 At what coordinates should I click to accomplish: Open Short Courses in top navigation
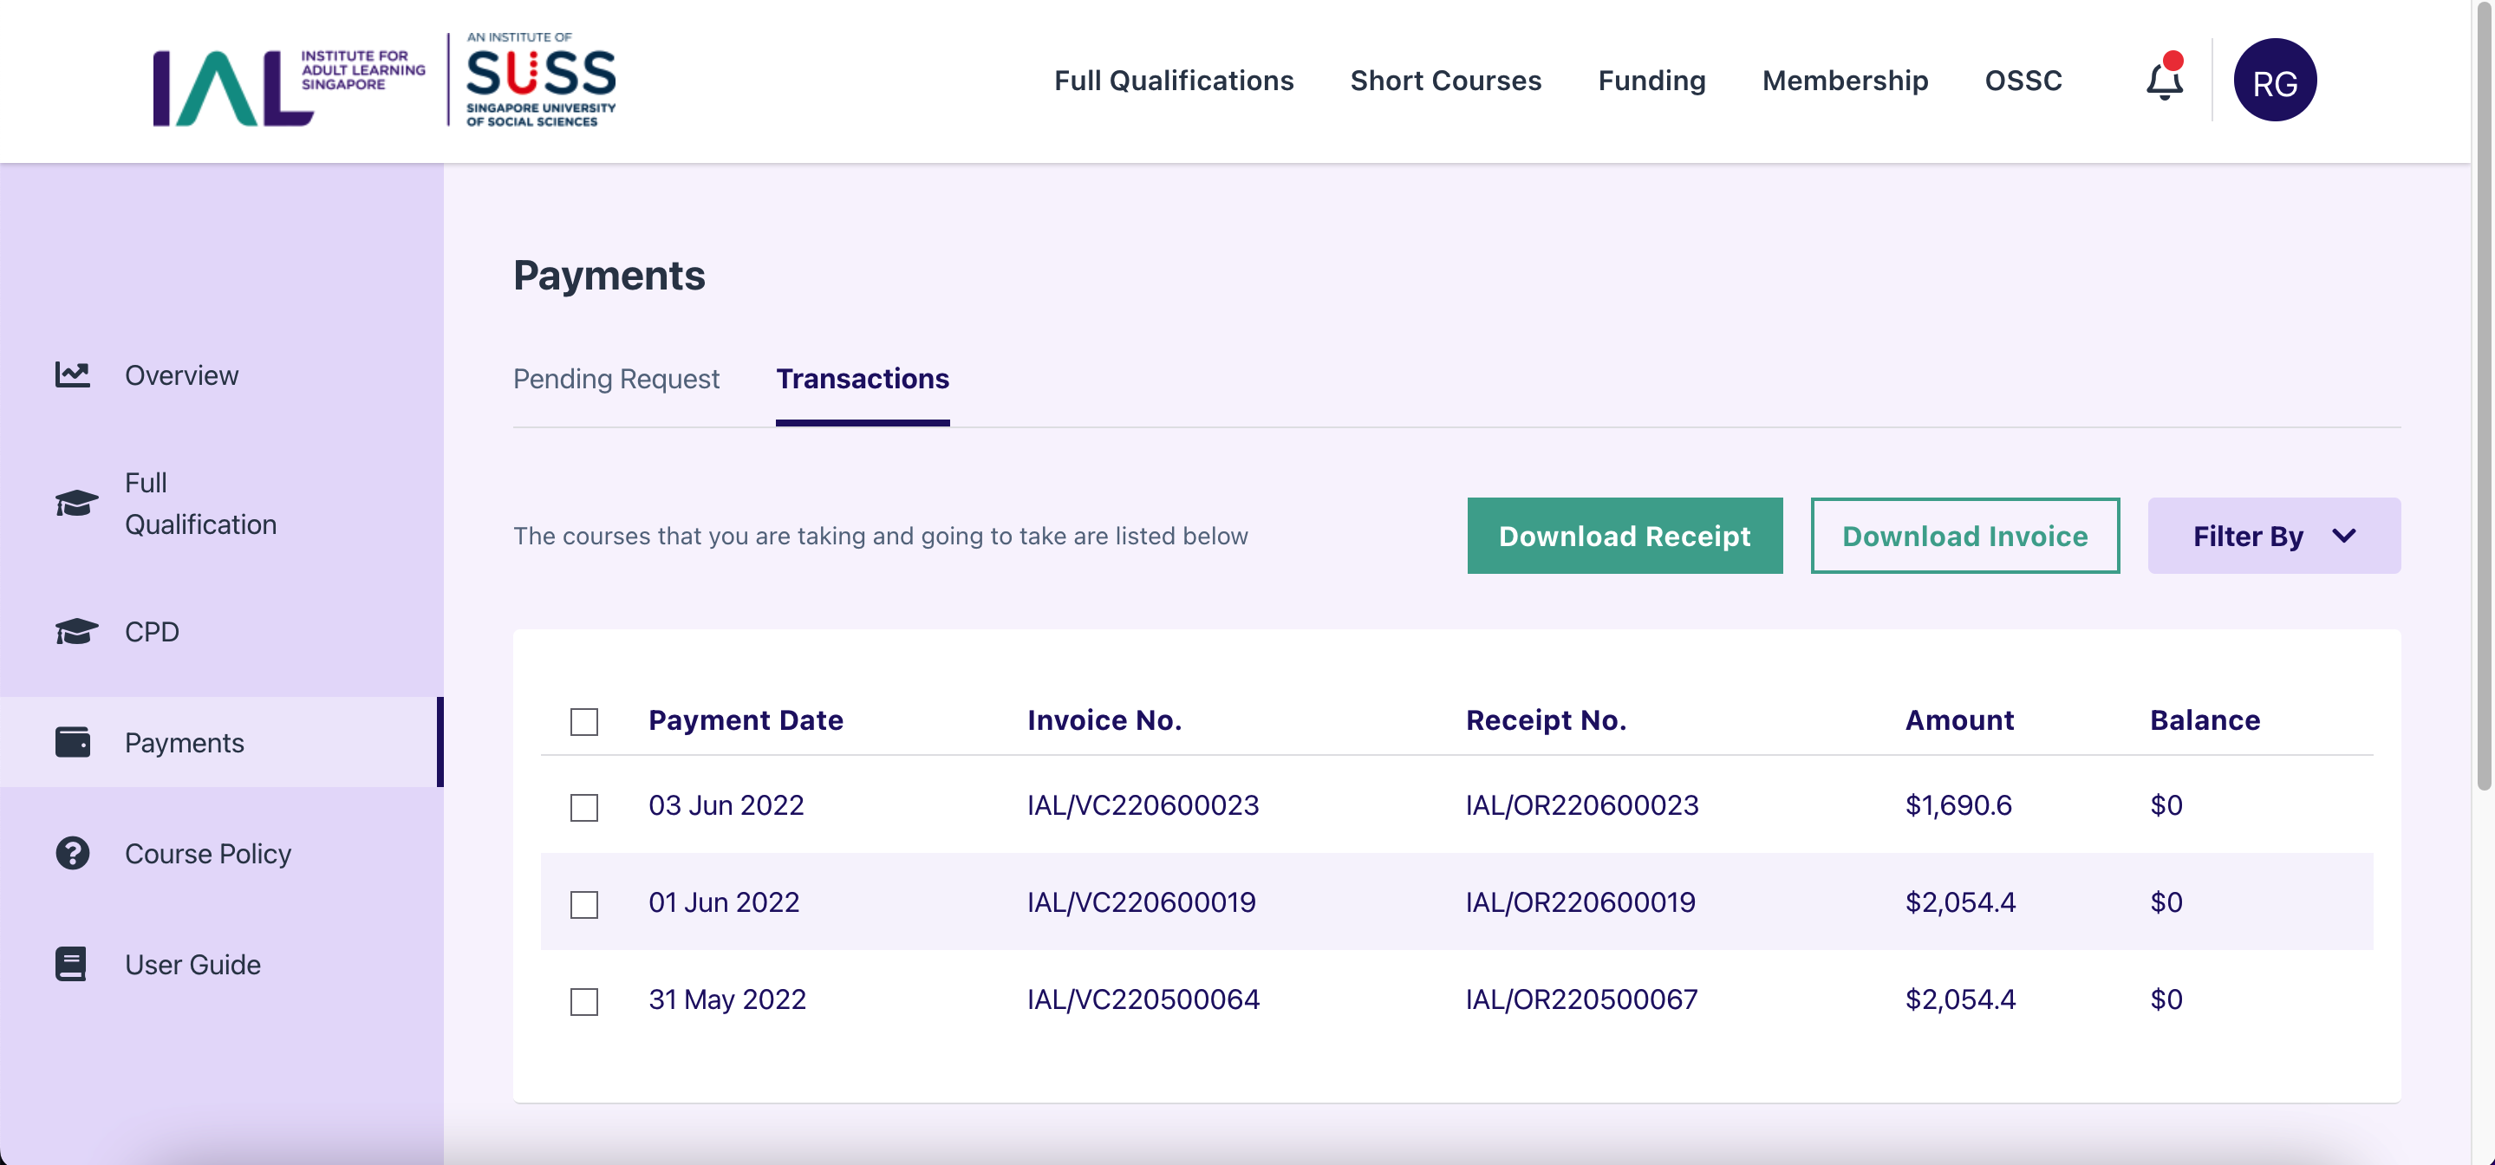tap(1446, 81)
